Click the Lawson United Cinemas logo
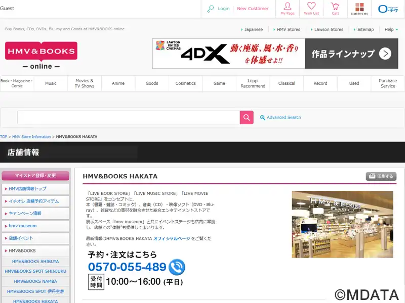Image resolution: width=405 pixels, height=303 pixels. pyautogui.click(x=168, y=45)
